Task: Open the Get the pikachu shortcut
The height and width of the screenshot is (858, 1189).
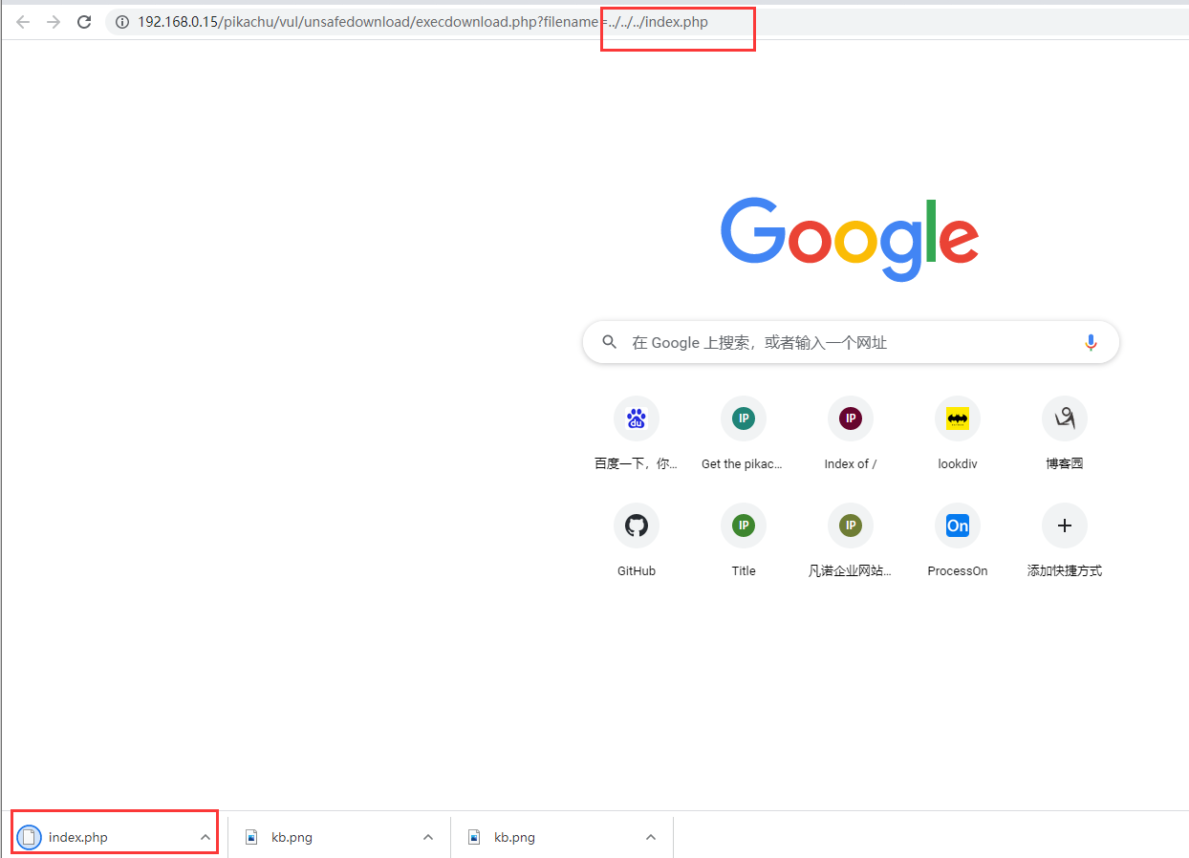Action: (x=743, y=418)
